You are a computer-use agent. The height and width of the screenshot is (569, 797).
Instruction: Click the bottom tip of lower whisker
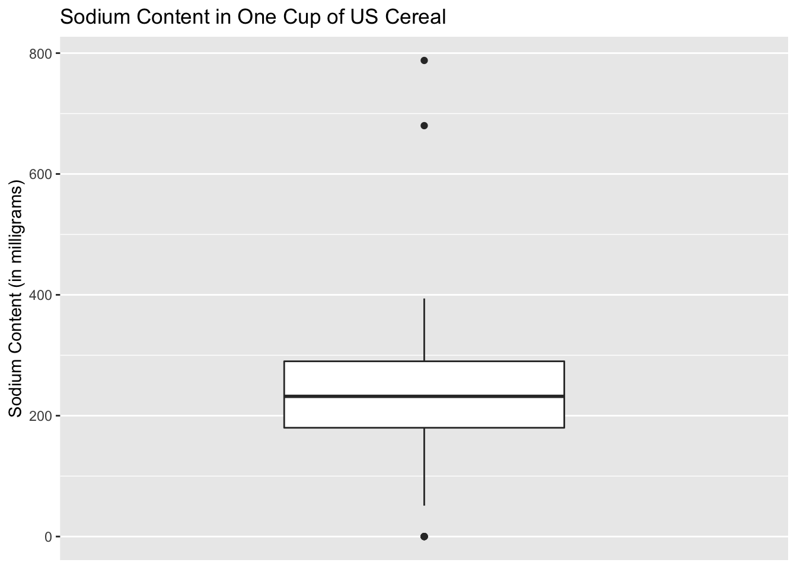click(424, 504)
